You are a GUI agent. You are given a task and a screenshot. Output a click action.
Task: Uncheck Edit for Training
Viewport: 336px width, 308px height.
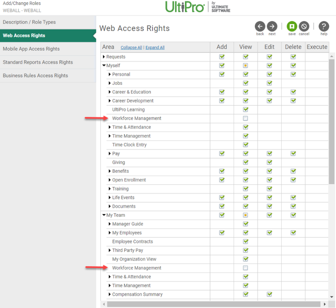269,189
